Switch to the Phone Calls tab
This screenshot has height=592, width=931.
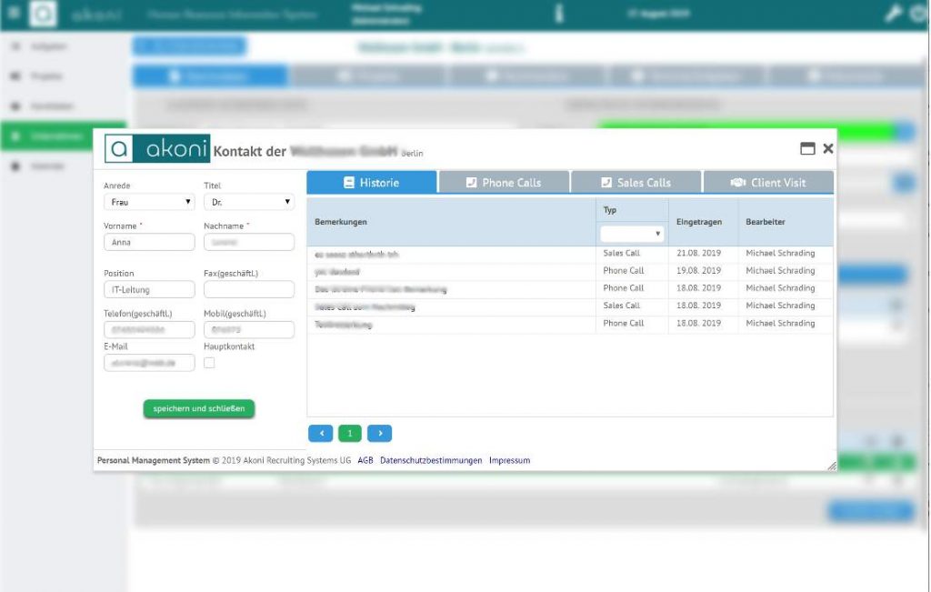pyautogui.click(x=504, y=181)
